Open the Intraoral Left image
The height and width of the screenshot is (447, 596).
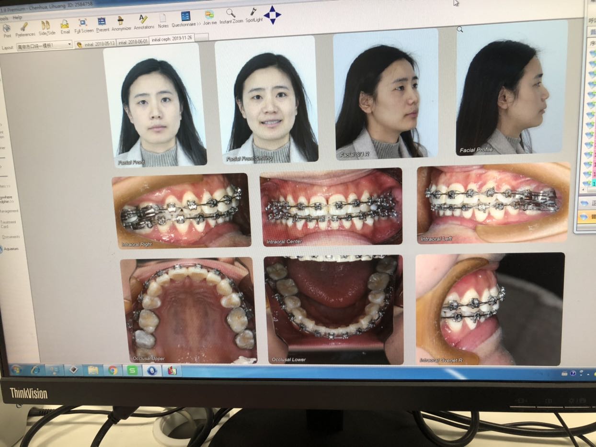(493, 203)
